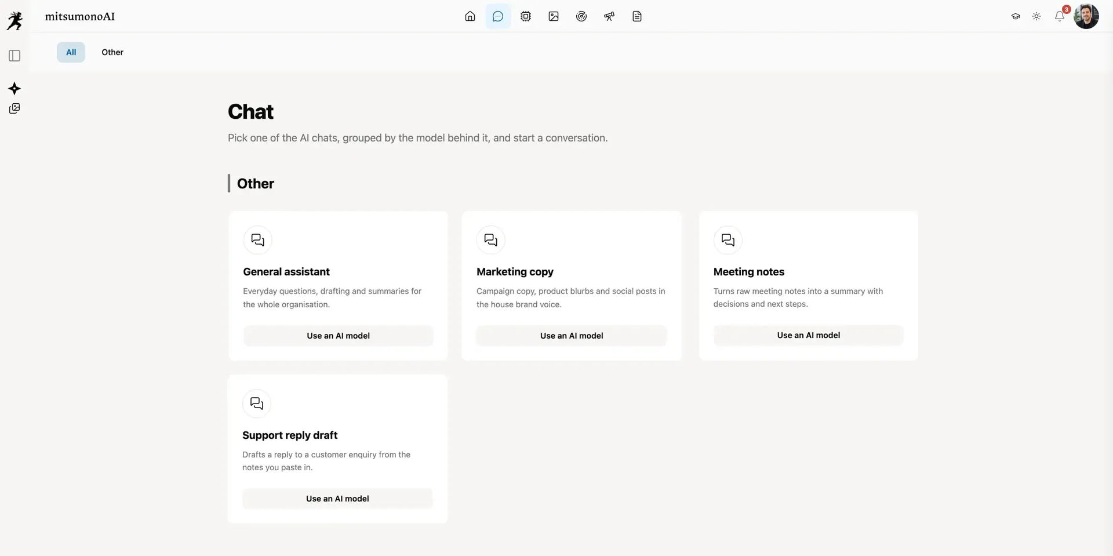The height and width of the screenshot is (556, 1113).
Task: Click the graduation cap icon
Action: click(1016, 16)
